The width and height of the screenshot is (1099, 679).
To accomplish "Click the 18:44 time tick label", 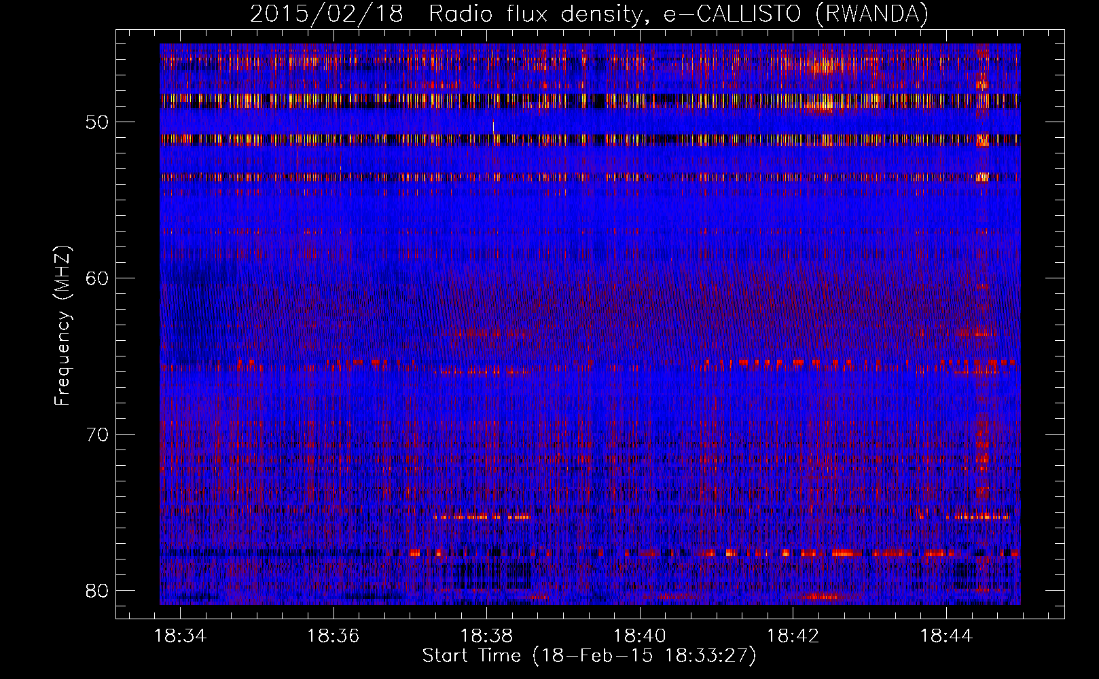I will tap(945, 636).
